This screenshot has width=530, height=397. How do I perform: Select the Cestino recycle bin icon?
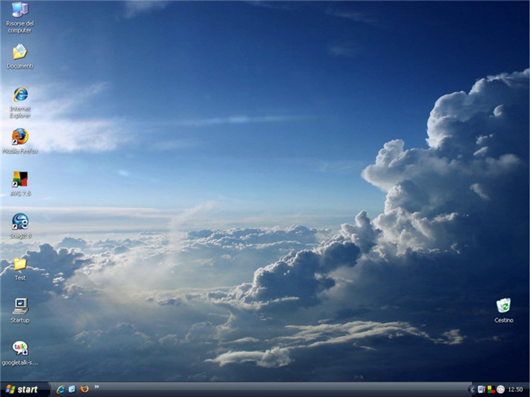(x=504, y=310)
